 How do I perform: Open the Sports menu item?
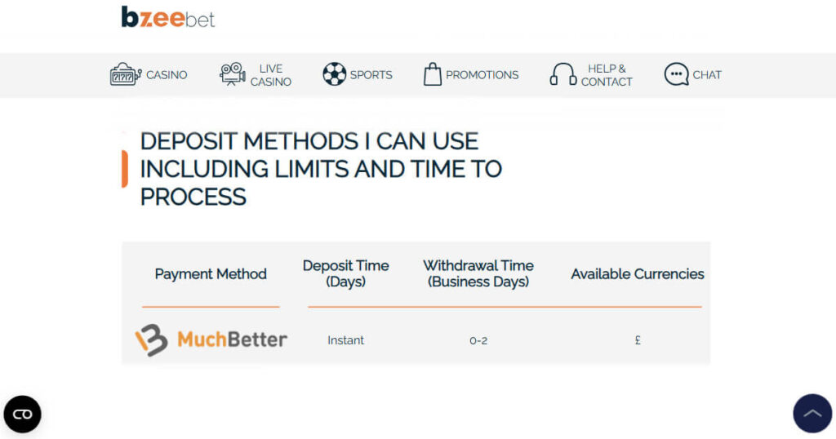(371, 75)
